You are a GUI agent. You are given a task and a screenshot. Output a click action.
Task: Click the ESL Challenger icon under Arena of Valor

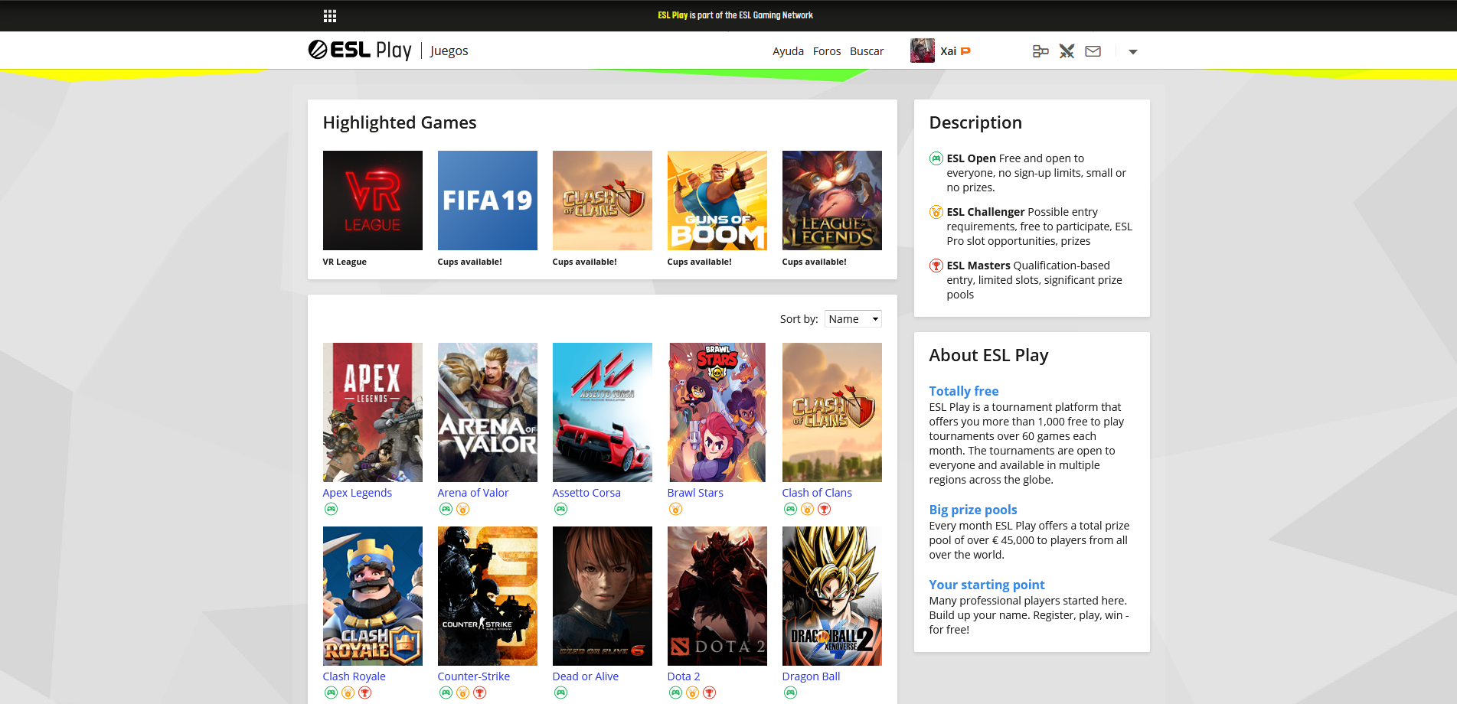[x=462, y=509]
